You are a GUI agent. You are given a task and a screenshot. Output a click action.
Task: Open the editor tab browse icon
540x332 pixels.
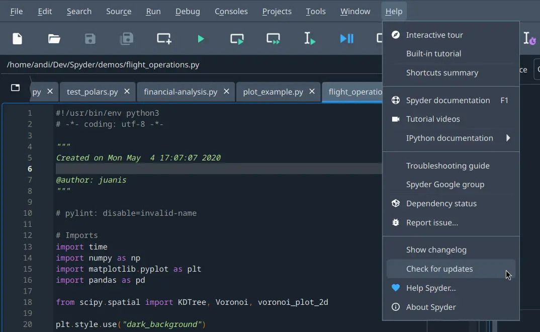click(x=15, y=88)
